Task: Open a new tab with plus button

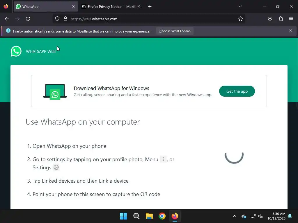Action: [x=150, y=7]
